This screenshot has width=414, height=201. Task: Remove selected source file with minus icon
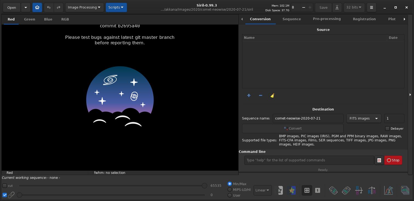tap(260, 95)
